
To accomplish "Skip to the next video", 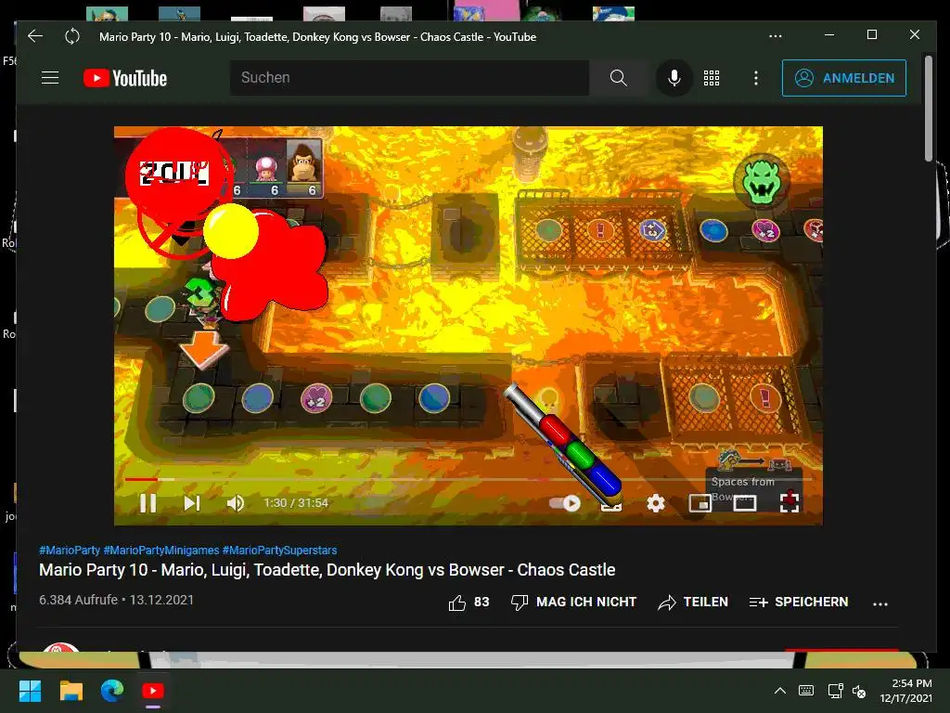I will [x=191, y=503].
